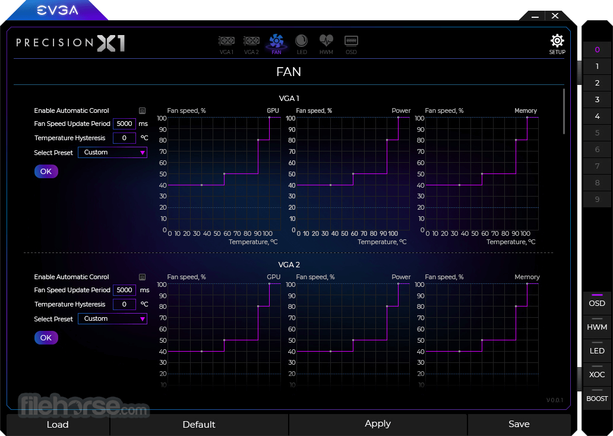Click OK button under VGA 1

(x=46, y=171)
